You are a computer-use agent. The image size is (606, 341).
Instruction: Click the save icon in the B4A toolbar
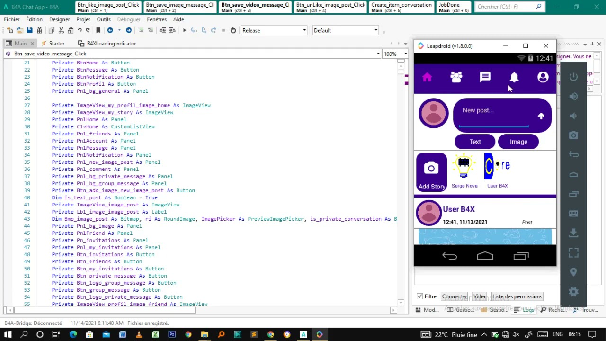click(29, 30)
